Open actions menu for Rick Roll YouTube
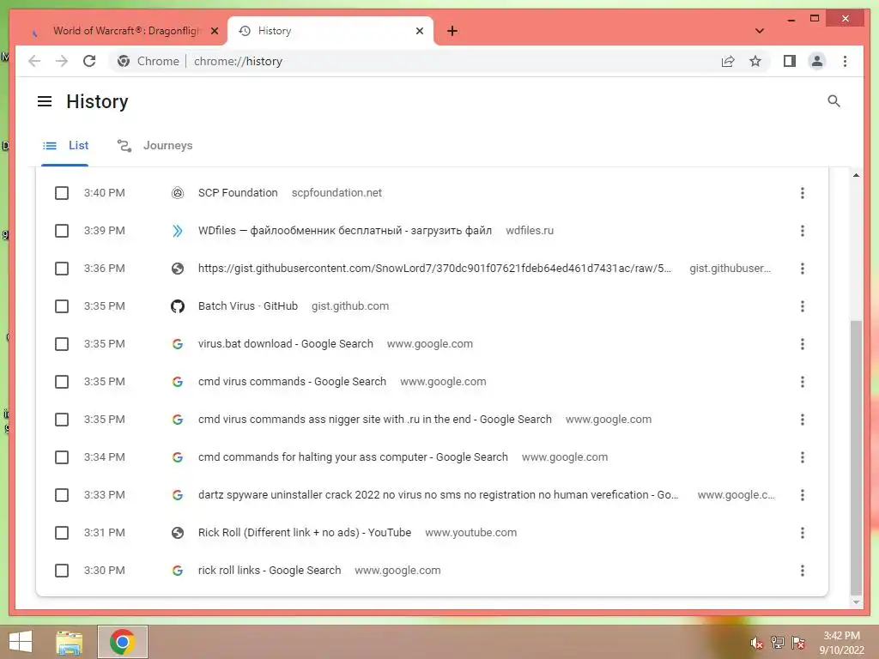879x659 pixels. pyautogui.click(x=803, y=533)
